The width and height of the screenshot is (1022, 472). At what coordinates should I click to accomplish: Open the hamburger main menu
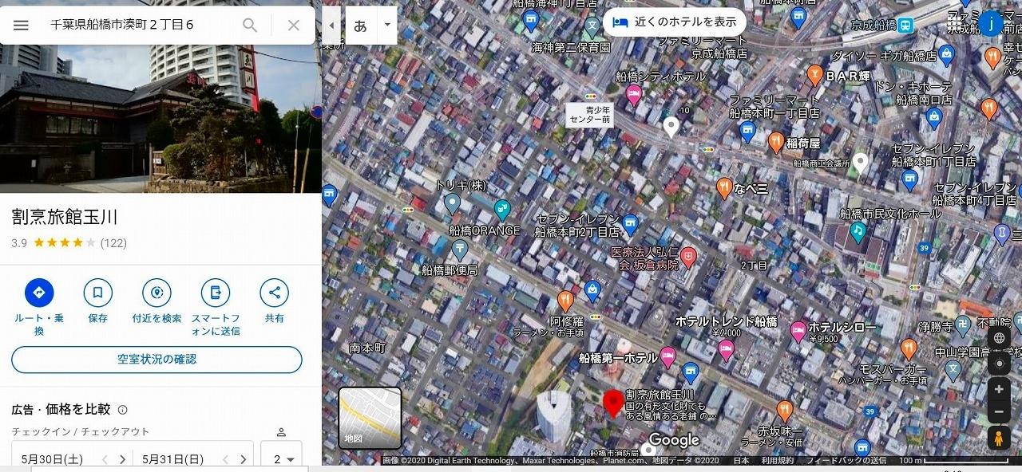[21, 26]
